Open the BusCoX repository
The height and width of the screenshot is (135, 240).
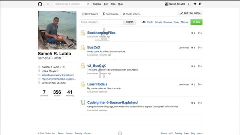94,48
